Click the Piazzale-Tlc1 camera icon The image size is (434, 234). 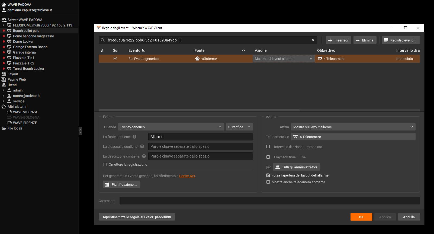9,58
